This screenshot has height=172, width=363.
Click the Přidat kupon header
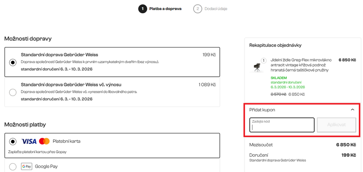tap(262, 109)
